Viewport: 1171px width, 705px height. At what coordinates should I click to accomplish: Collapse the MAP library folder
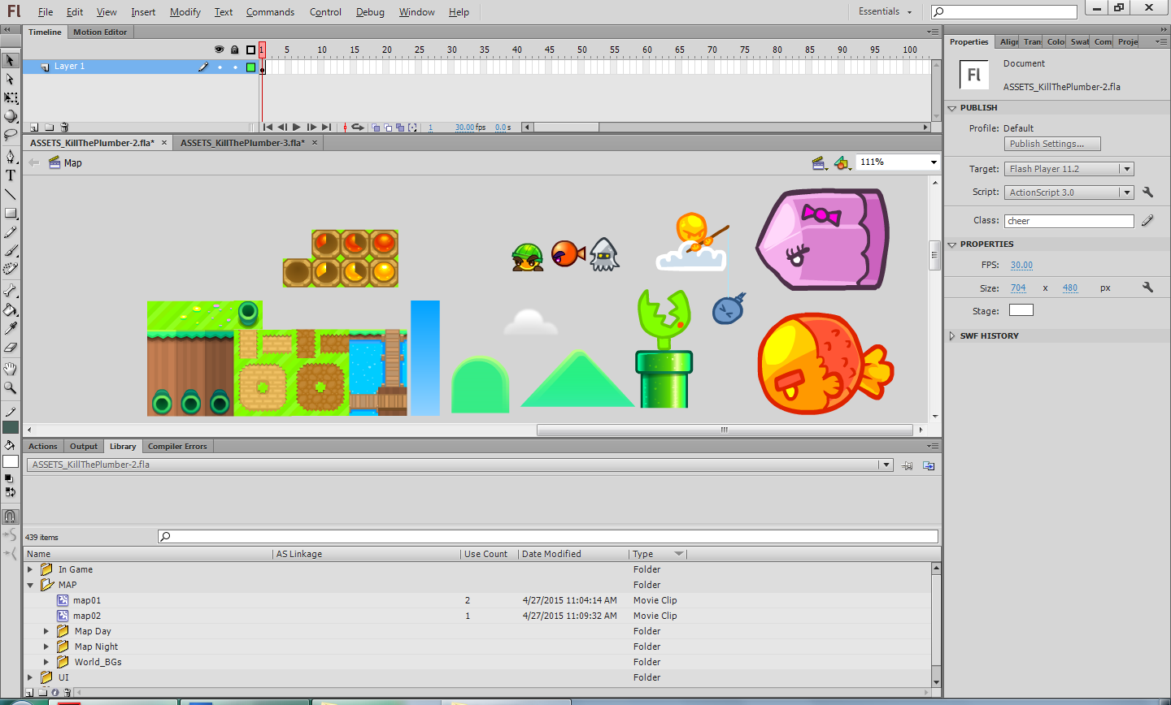point(30,585)
